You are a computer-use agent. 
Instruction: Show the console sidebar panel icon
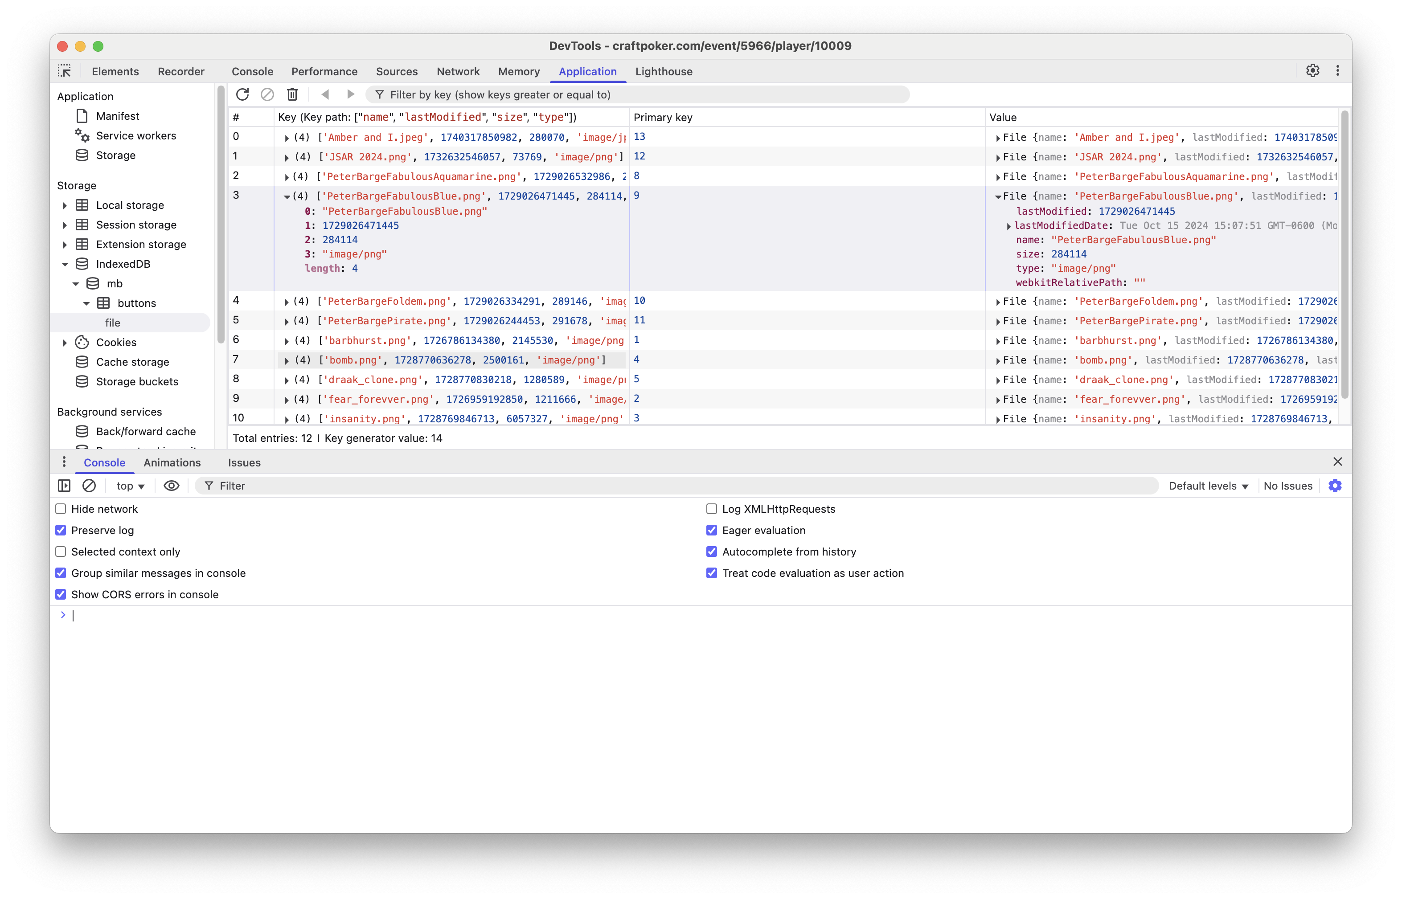point(64,486)
